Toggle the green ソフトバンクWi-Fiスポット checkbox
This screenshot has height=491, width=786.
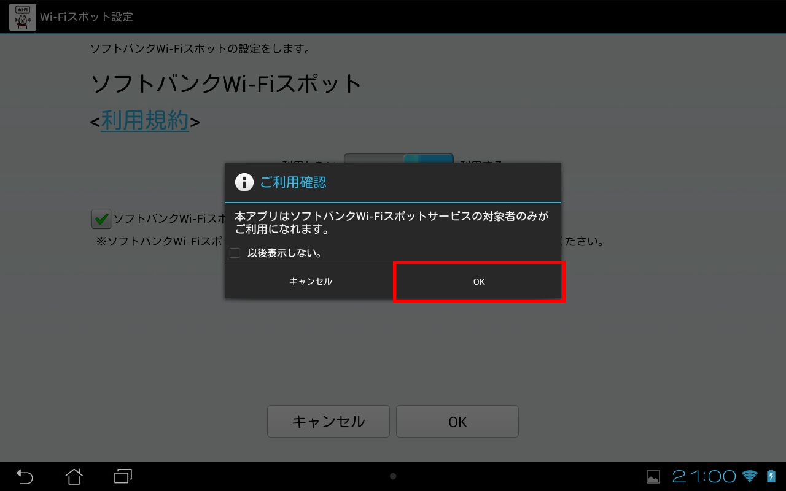click(101, 218)
